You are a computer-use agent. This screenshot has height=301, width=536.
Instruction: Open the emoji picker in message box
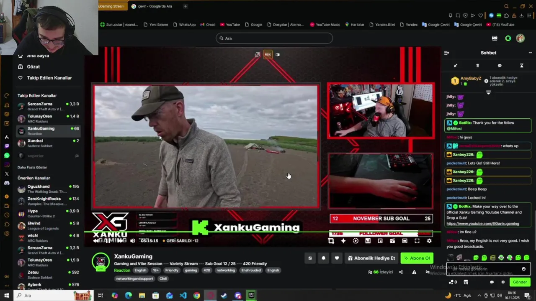[523, 269]
